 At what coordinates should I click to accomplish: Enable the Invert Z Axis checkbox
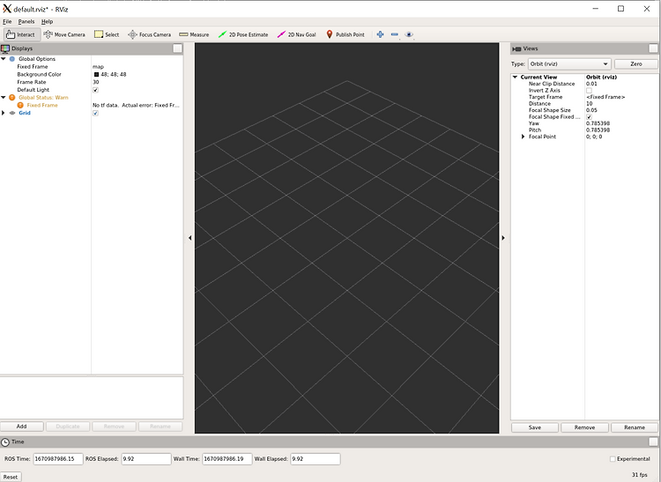589,91
